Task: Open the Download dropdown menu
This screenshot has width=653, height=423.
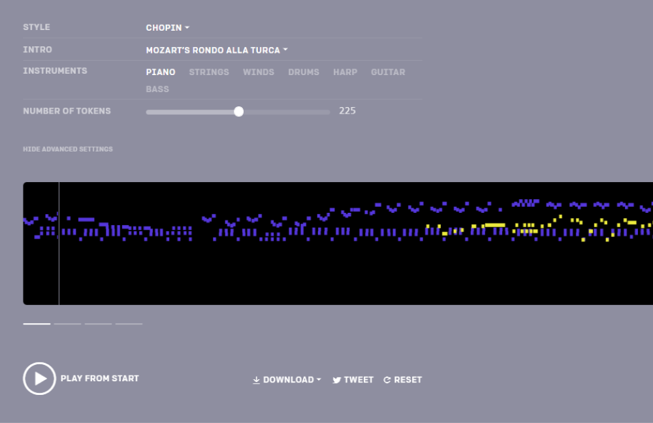Action: point(287,380)
